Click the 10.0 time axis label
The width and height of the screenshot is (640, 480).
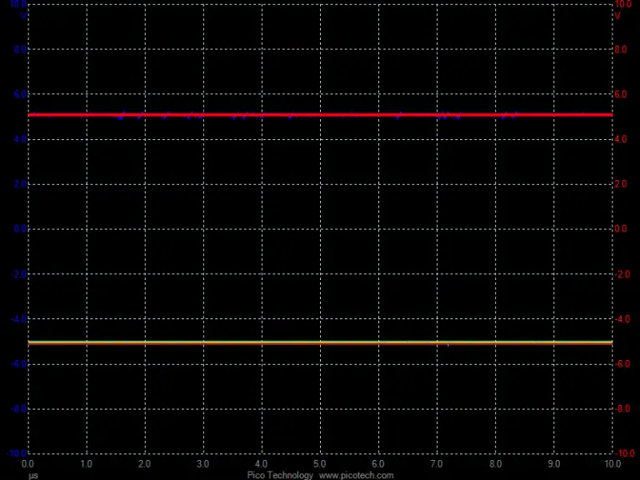click(x=612, y=464)
